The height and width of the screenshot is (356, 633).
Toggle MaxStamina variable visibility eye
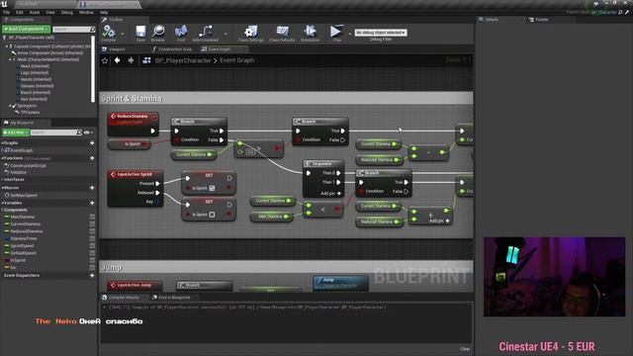tap(92, 217)
